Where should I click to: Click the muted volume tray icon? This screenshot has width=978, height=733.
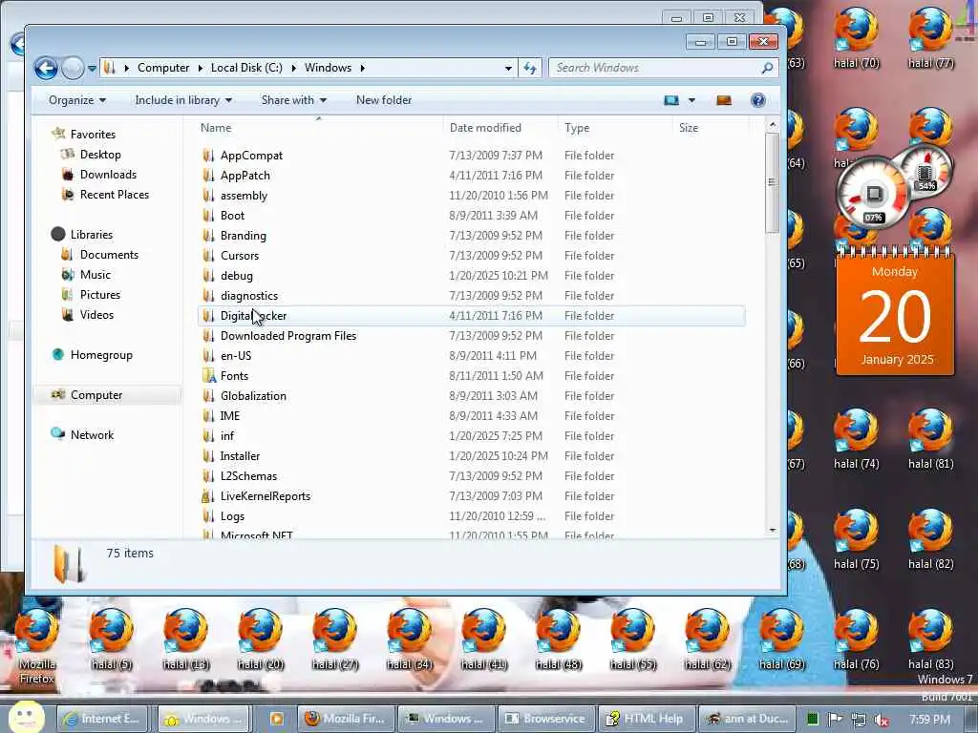click(882, 720)
